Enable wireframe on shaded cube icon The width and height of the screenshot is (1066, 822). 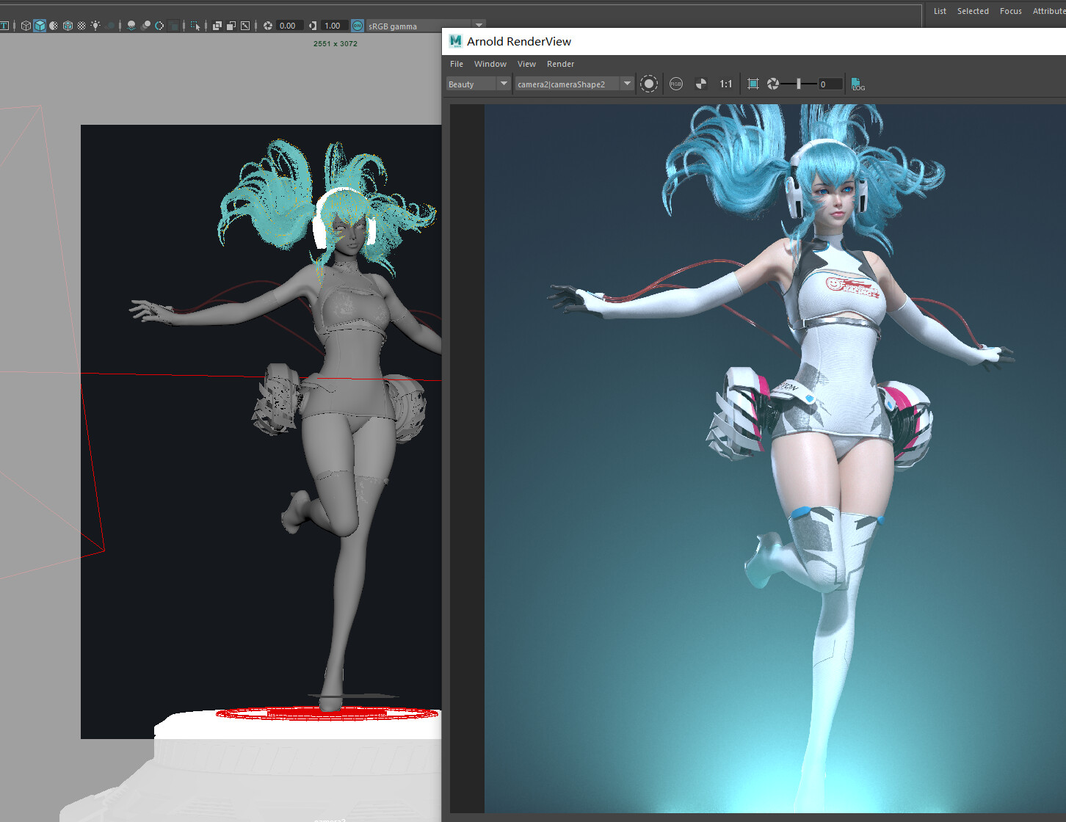point(68,26)
